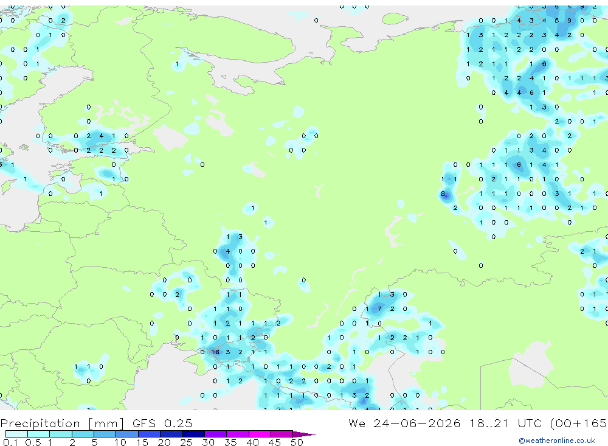Click the '45' legend scale value
The image size is (608, 446).
[275, 442]
